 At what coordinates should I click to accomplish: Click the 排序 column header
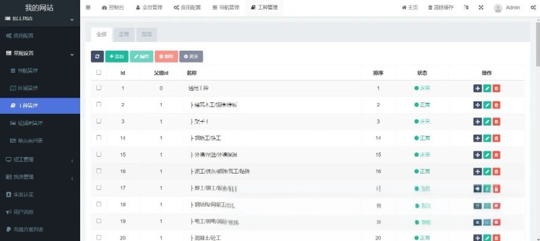[x=378, y=73]
